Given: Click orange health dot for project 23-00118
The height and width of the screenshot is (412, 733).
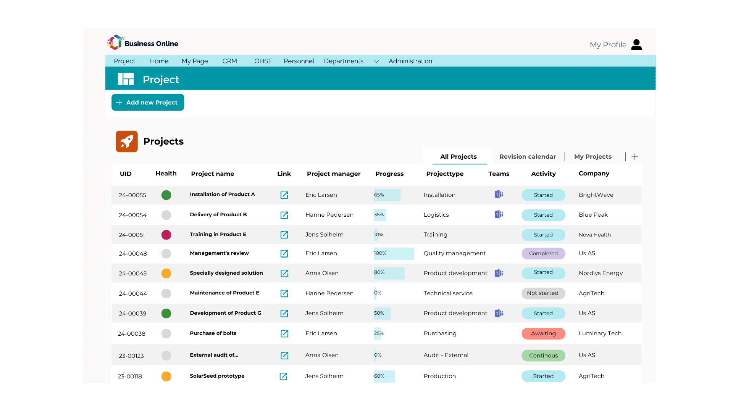Looking at the screenshot, I should [x=166, y=376].
